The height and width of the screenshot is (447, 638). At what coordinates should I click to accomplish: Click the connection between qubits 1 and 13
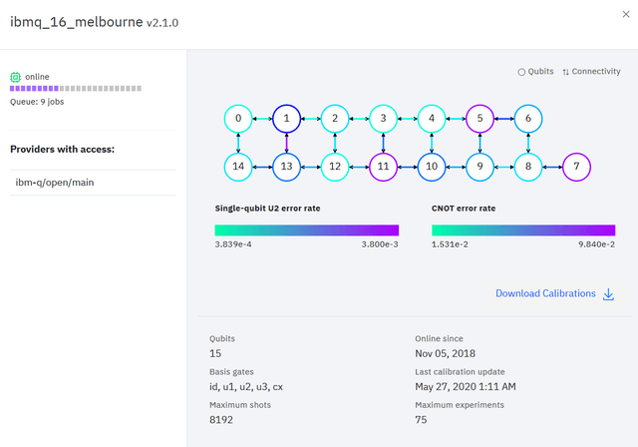coord(286,143)
